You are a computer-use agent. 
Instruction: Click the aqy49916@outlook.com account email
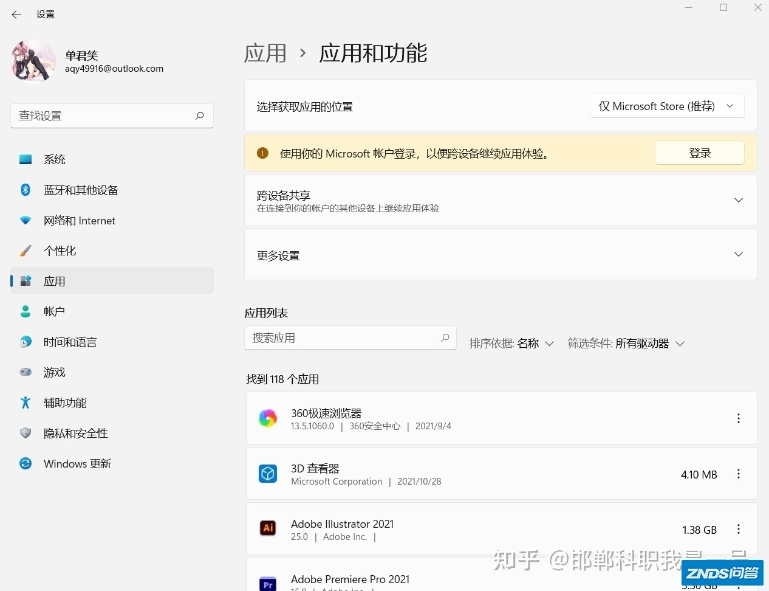pos(114,69)
